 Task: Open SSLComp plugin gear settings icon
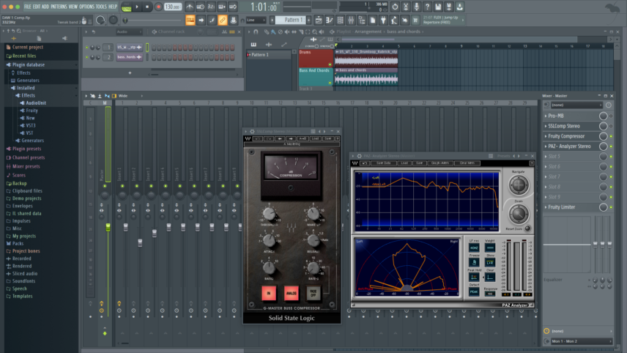[252, 132]
